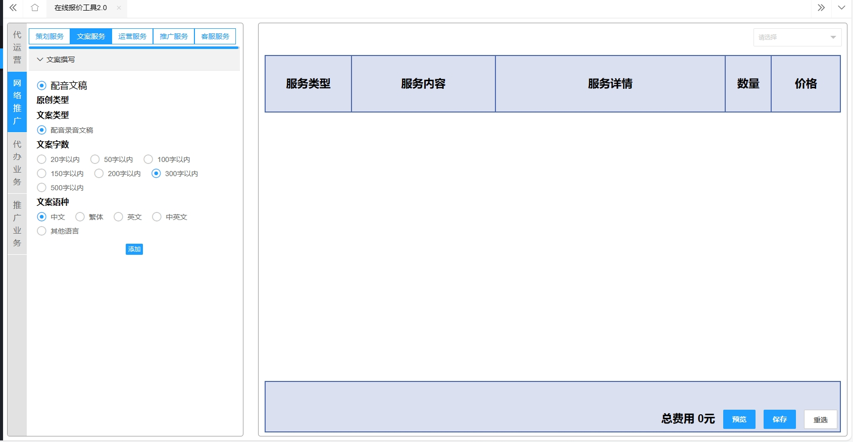
Task: Close the 在线报价工具2.0 tab
Action: pos(119,8)
